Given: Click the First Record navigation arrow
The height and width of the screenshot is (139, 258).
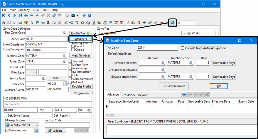Looking at the screenshot, I should tap(4, 15).
